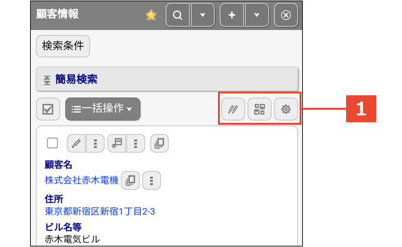Toggle the select-all checkmark button
This screenshot has width=402, height=247.
point(48,109)
